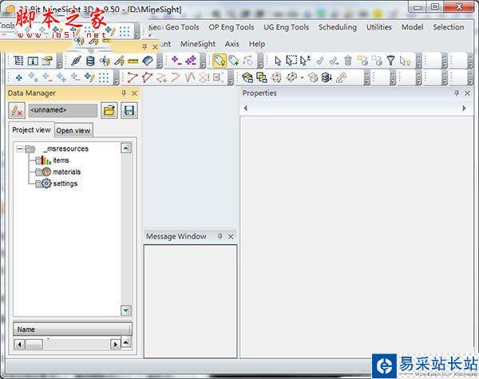Viewport: 479px width, 379px height.
Task: Select the plain arrow cursor tool
Action: pyautogui.click(x=278, y=61)
